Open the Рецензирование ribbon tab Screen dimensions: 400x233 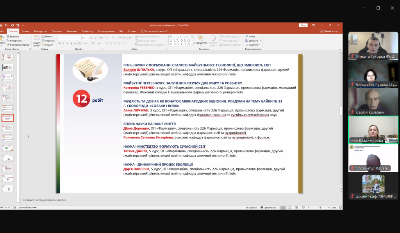pyautogui.click(x=106, y=31)
